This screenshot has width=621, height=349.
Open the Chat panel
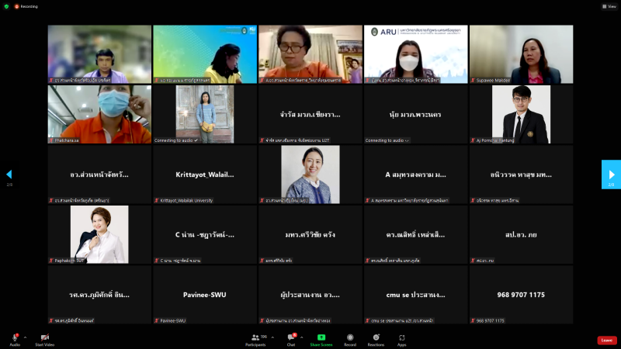click(x=291, y=340)
